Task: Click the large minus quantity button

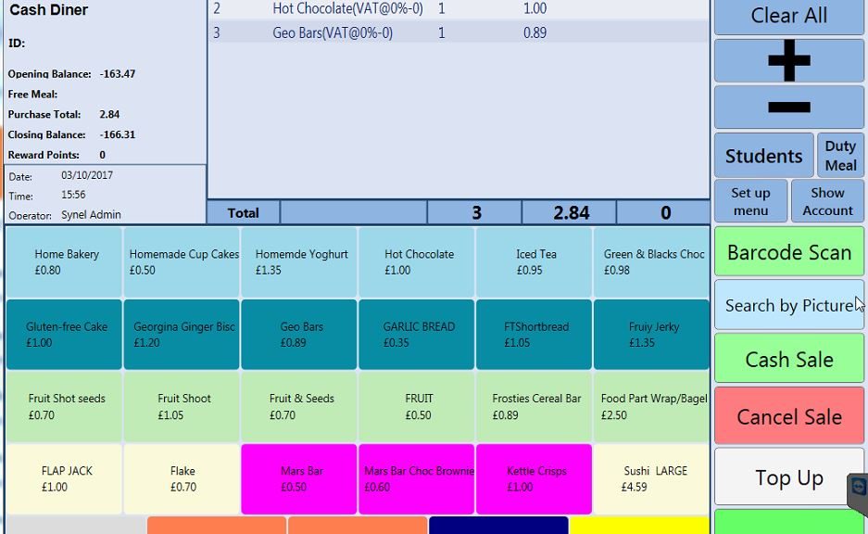Action: (788, 108)
